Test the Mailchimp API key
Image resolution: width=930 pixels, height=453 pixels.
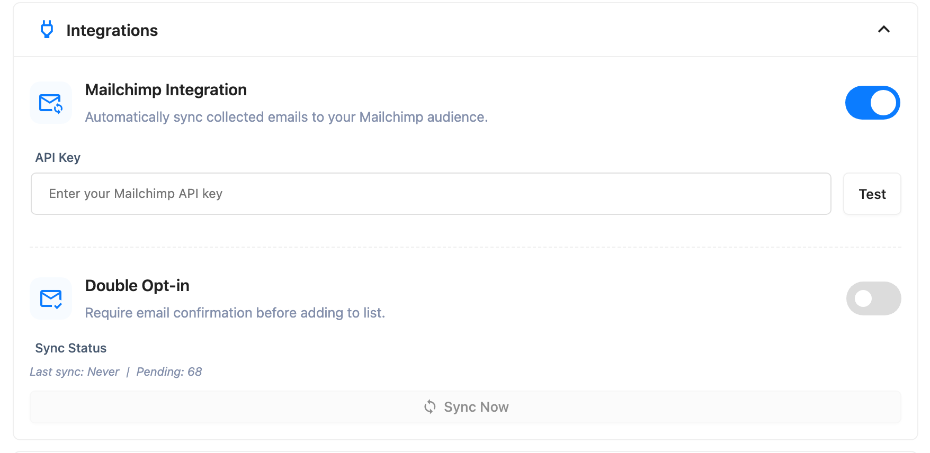point(872,194)
